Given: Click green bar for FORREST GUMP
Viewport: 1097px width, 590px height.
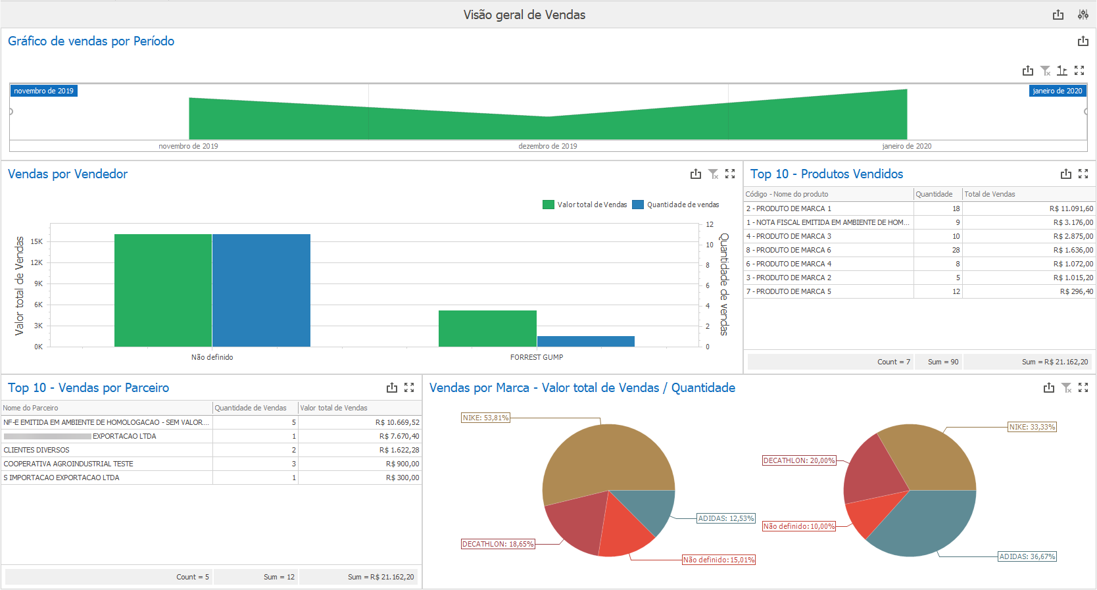Looking at the screenshot, I should pyautogui.click(x=487, y=328).
